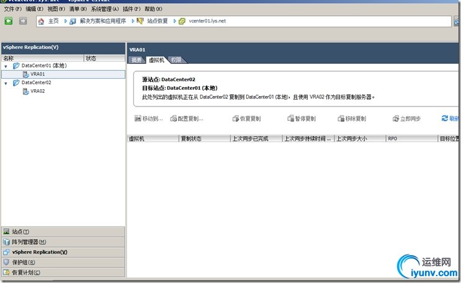The image size is (461, 283).
Task: Click the green back navigation arrow
Action: pyautogui.click(x=9, y=21)
